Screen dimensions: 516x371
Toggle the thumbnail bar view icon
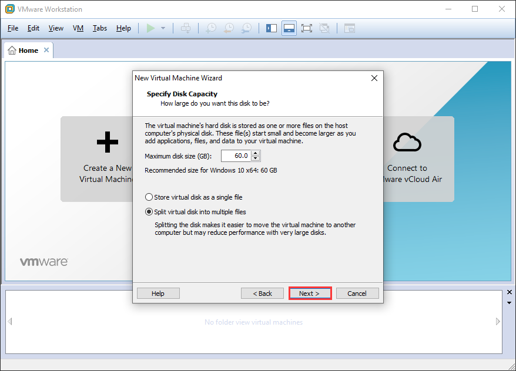point(289,28)
